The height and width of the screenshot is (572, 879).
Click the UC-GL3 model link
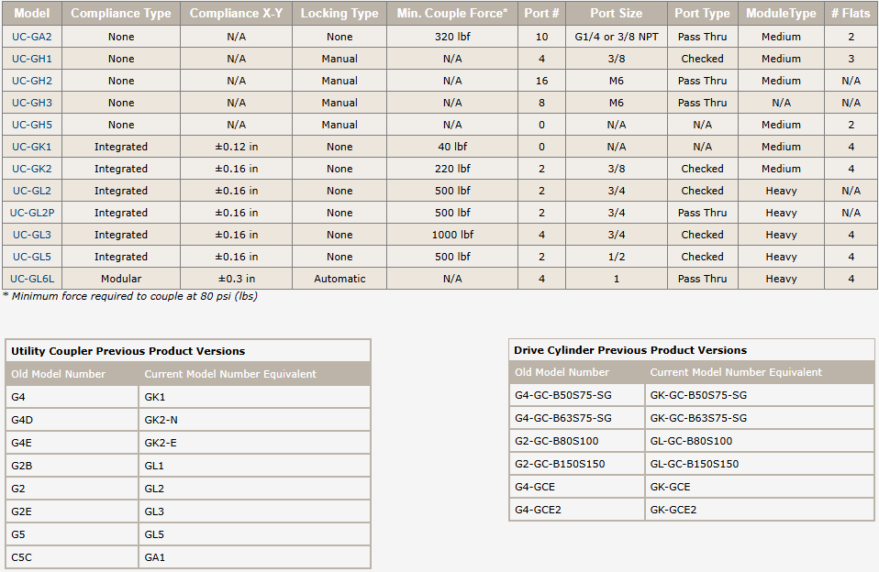(32, 235)
